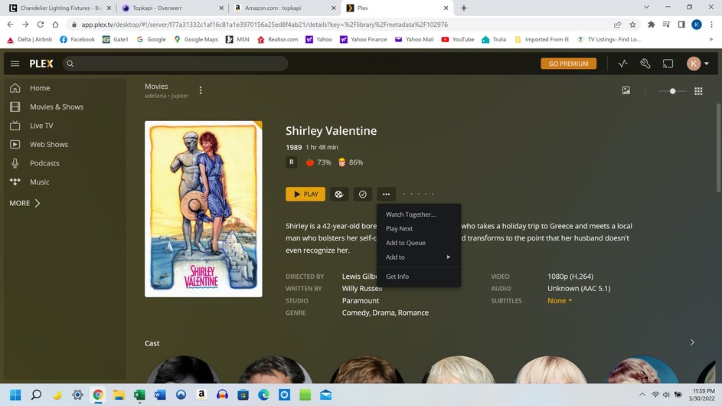Screen dimensions: 722x406
Task: Click the Plex search field
Action: coord(175,64)
